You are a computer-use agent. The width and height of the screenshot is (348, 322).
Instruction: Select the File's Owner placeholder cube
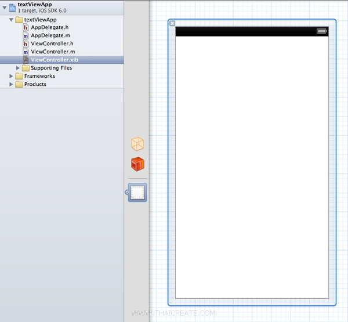[x=137, y=144]
